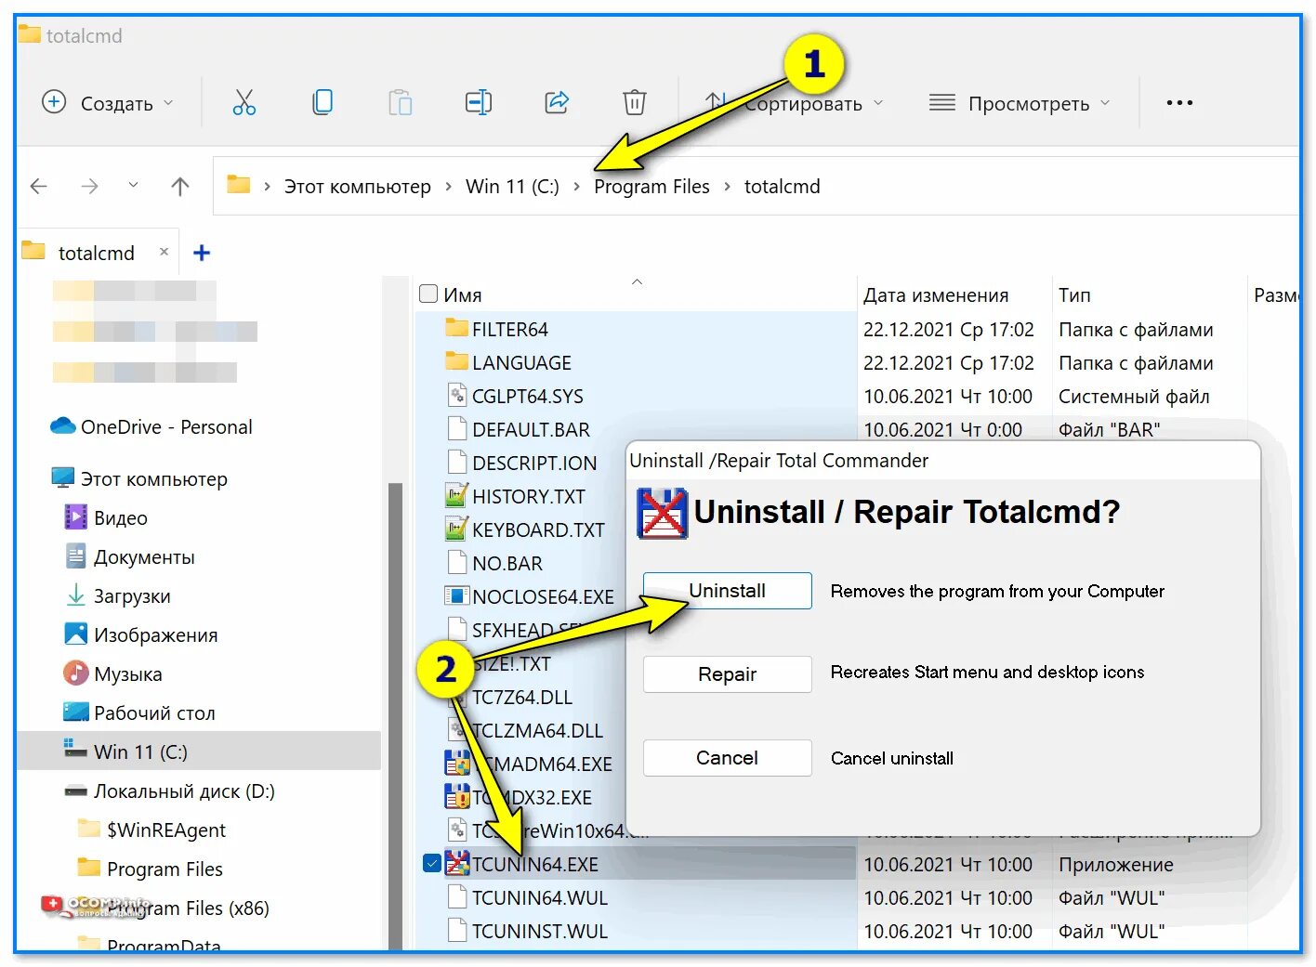The image size is (1316, 967).
Task: Click the Paste clipboard icon
Action: (x=401, y=102)
